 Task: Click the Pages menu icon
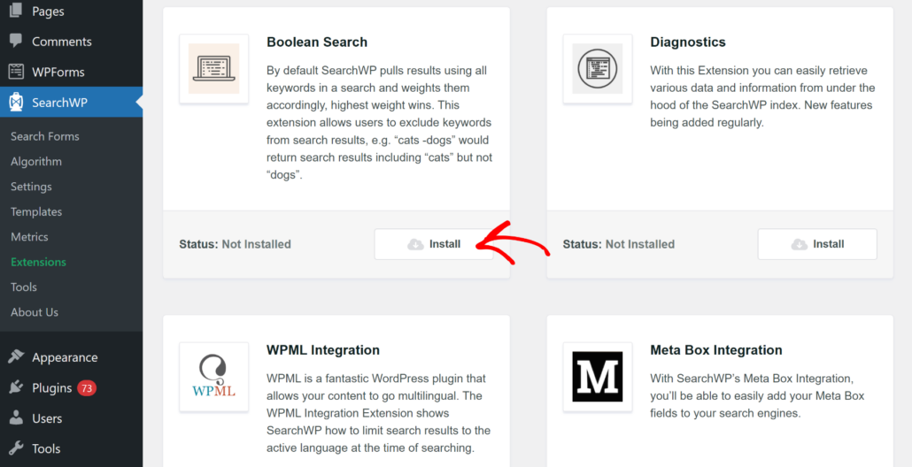16,11
